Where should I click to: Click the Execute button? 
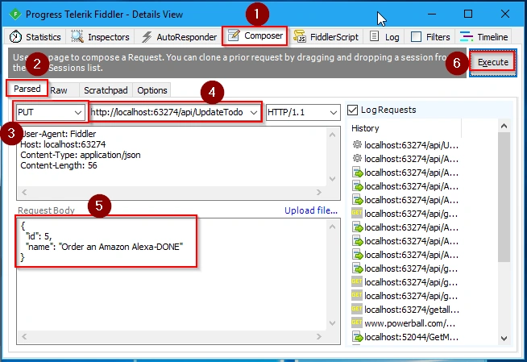point(492,62)
